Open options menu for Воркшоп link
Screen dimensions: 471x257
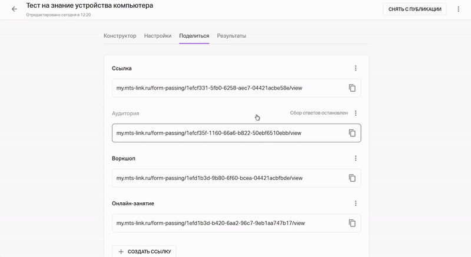(x=356, y=158)
